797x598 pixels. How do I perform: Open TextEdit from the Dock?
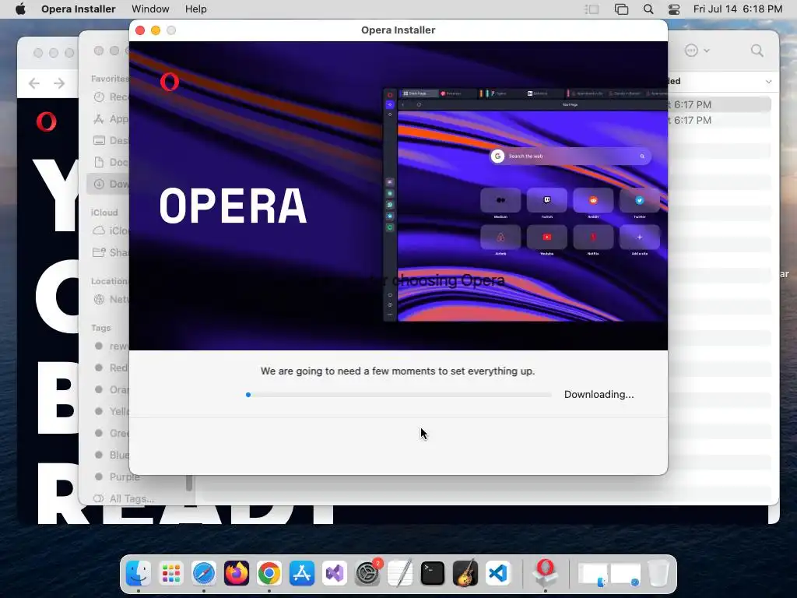400,574
